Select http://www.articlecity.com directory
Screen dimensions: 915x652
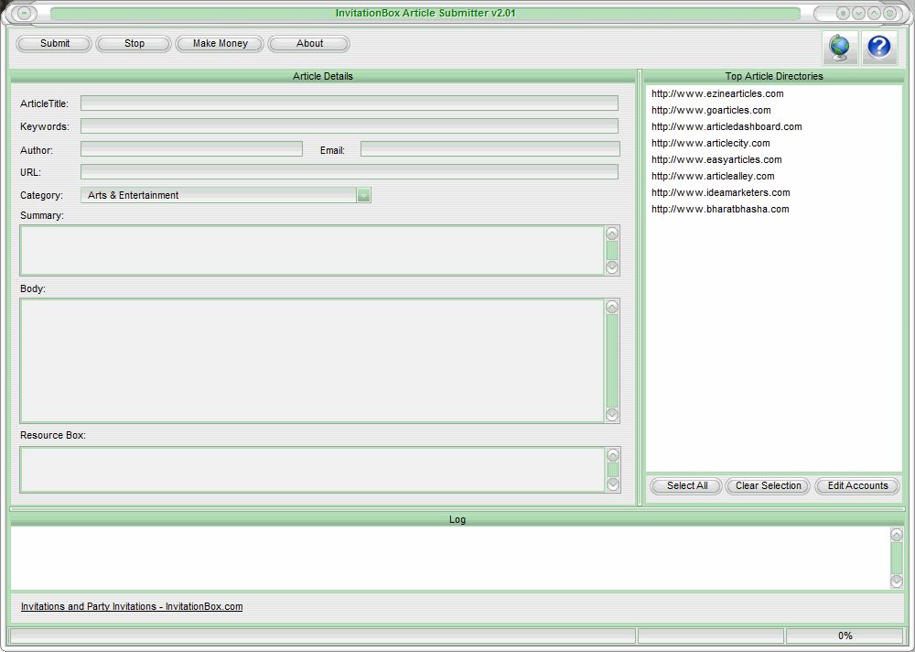click(710, 143)
